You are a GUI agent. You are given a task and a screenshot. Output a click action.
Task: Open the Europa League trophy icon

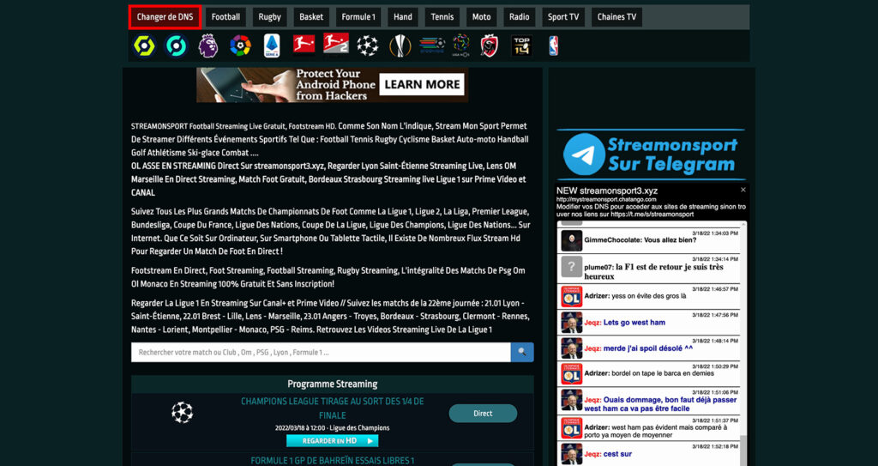[400, 45]
